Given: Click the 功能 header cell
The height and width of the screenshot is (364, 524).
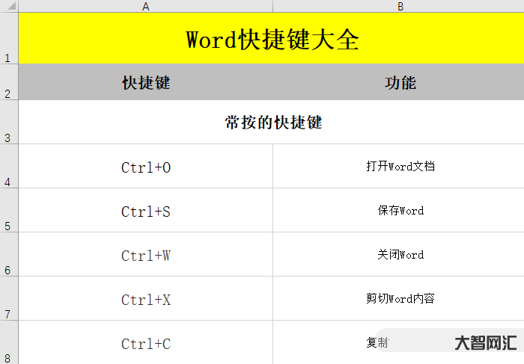Looking at the screenshot, I should click(400, 83).
